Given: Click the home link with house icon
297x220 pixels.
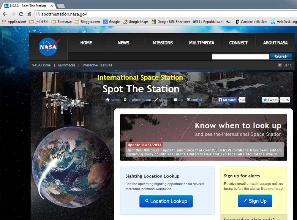Looking at the screenshot, I should click(113, 100).
